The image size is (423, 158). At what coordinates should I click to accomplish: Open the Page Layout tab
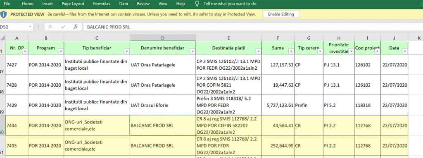tap(73, 4)
